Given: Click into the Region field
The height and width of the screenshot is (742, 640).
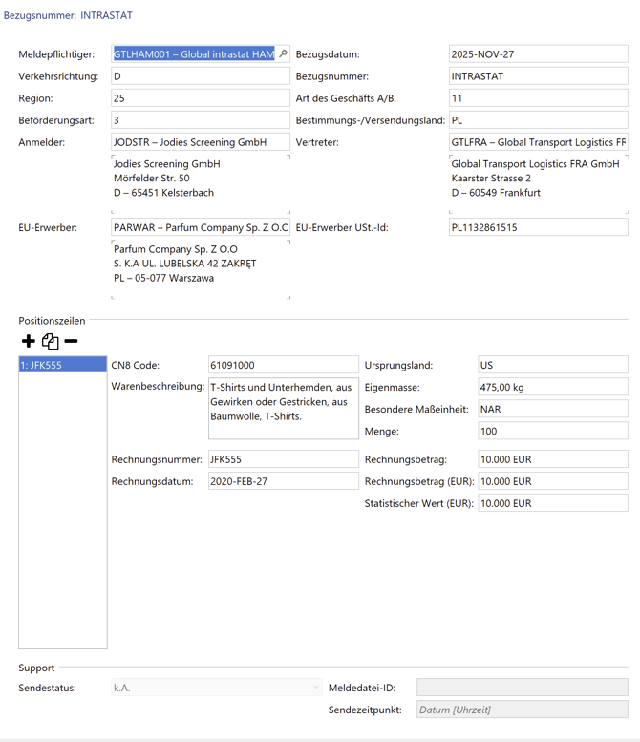Looking at the screenshot, I should pos(200,98).
